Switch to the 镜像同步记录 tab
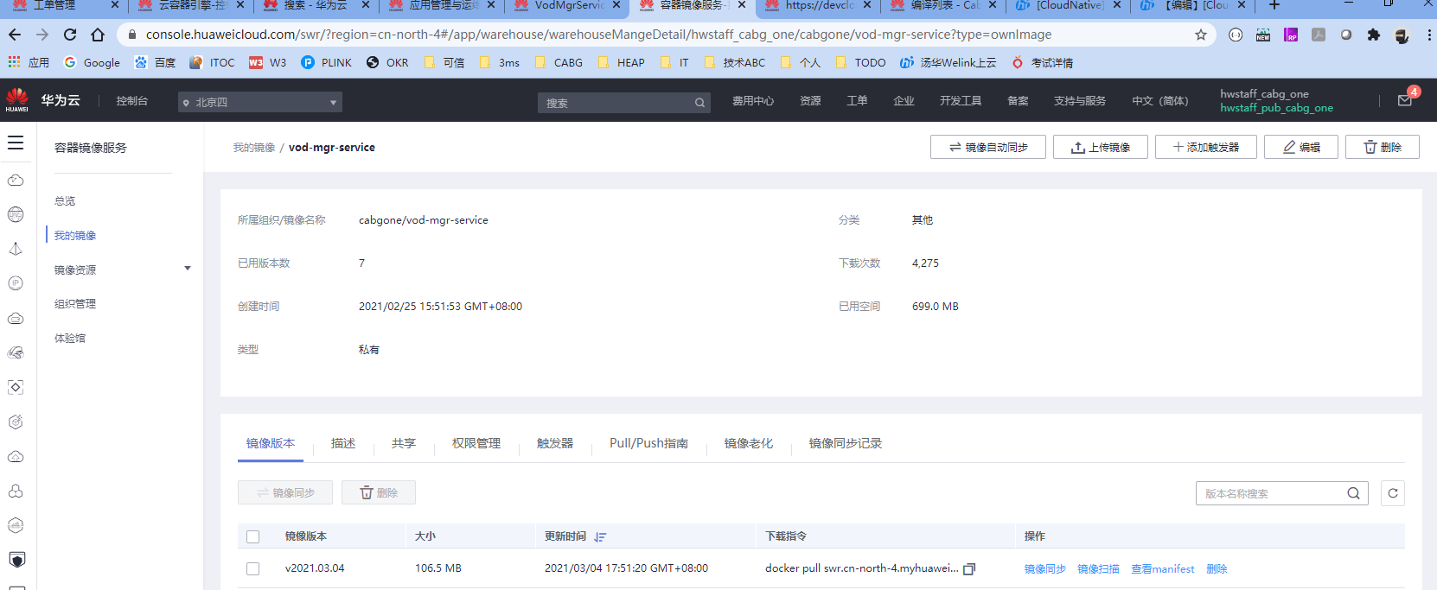1437x590 pixels. click(846, 443)
